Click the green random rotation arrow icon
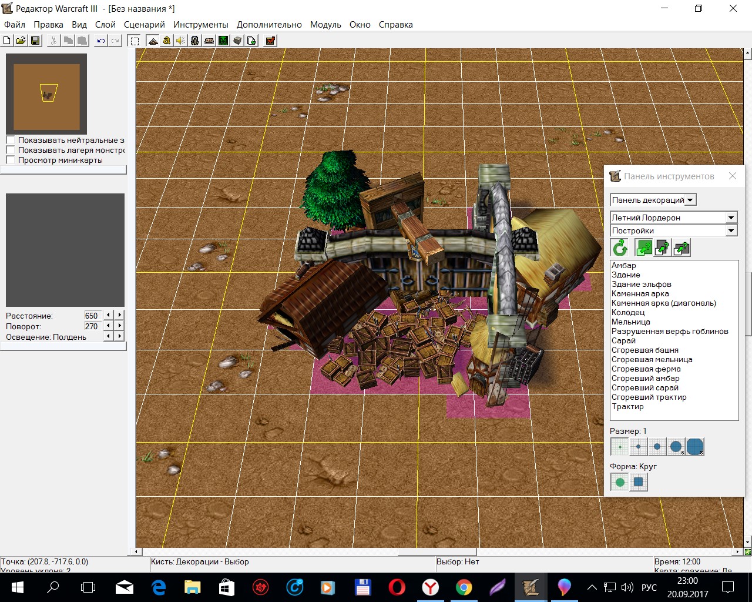752x602 pixels. (x=620, y=248)
